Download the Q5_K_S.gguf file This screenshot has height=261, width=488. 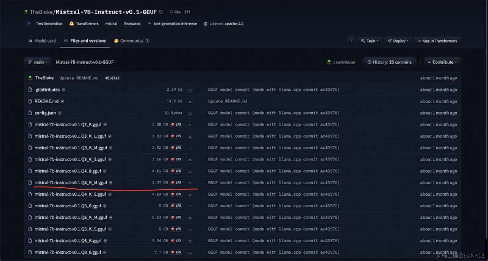point(190,229)
